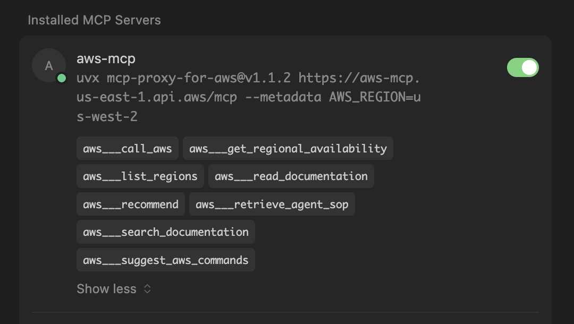
Task: Click the aws-mcp server avatar icon
Action: [48, 66]
